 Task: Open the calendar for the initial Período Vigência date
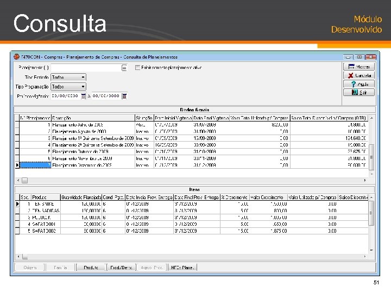(x=84, y=96)
